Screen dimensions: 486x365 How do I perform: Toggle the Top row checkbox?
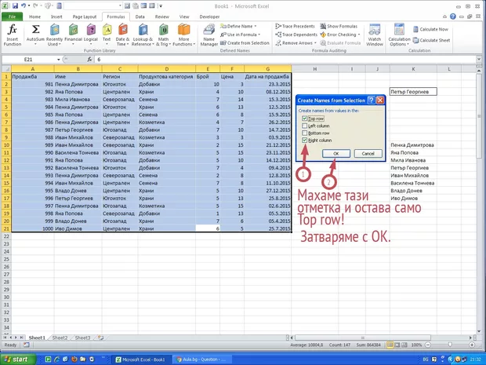(304, 119)
